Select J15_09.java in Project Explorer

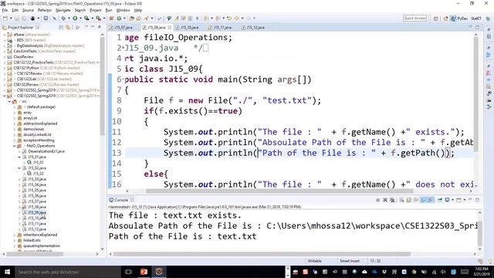[x=37, y=213]
